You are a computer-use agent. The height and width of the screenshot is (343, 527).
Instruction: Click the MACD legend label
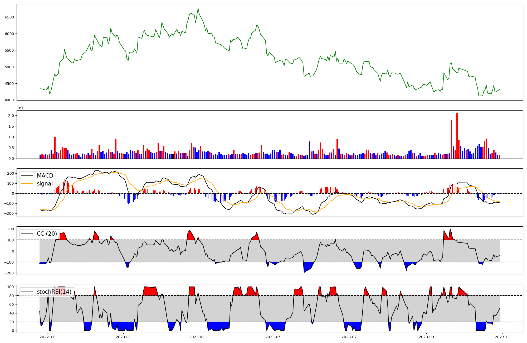pyautogui.click(x=45, y=176)
